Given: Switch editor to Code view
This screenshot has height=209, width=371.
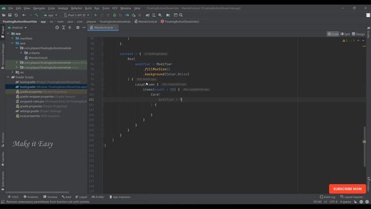Looking at the screenshot, I should pos(333,34).
